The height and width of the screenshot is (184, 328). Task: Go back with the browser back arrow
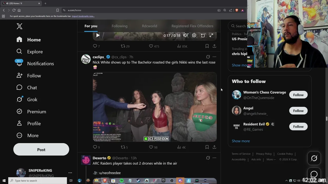pos(4,10)
